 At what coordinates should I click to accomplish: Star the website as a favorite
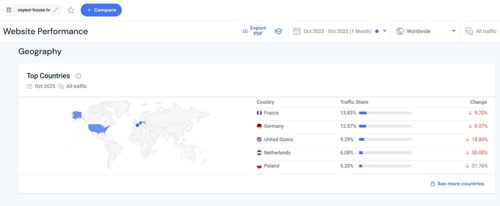(x=71, y=10)
